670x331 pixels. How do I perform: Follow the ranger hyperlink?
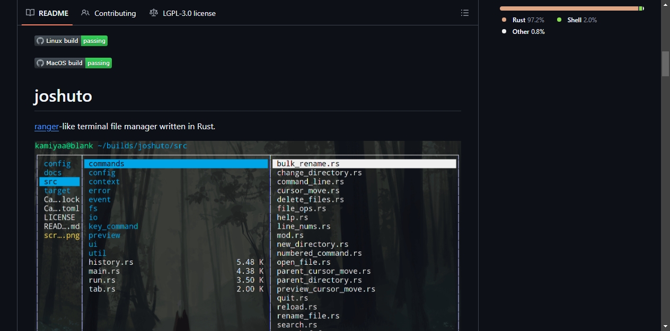point(47,127)
